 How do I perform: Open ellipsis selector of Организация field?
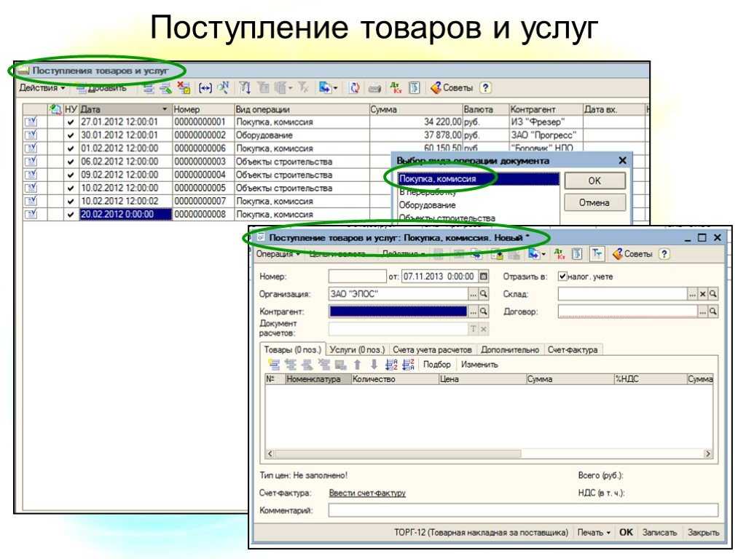(473, 294)
